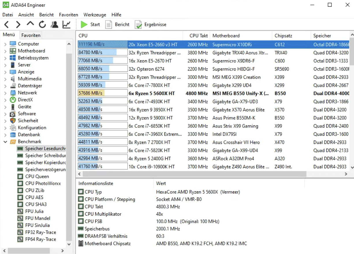Click the Motherboard column header
Image resolution: width=354 pixels, height=254 pixels.
(241, 36)
